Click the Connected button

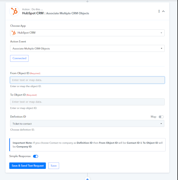coord(19,58)
